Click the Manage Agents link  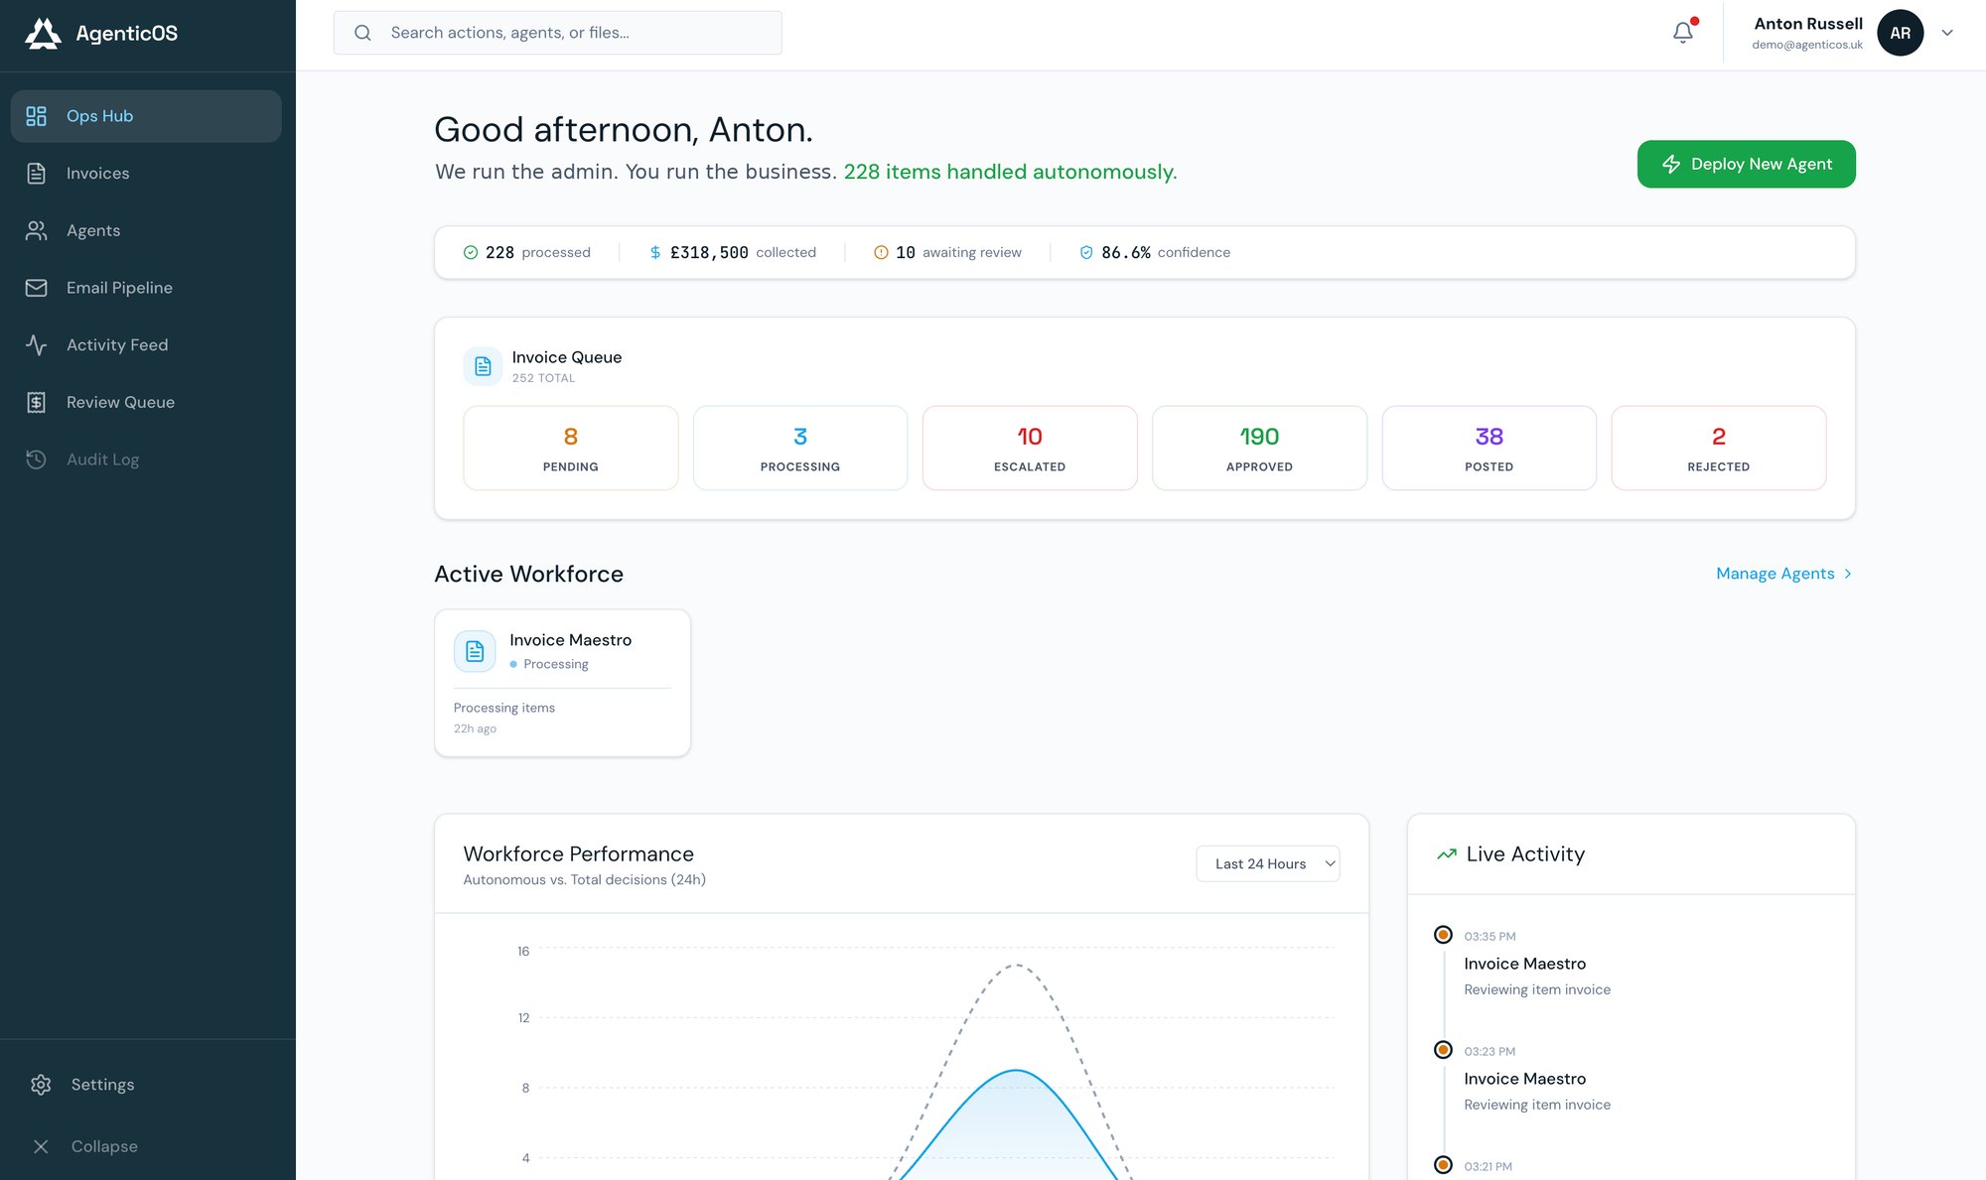[x=1784, y=574]
